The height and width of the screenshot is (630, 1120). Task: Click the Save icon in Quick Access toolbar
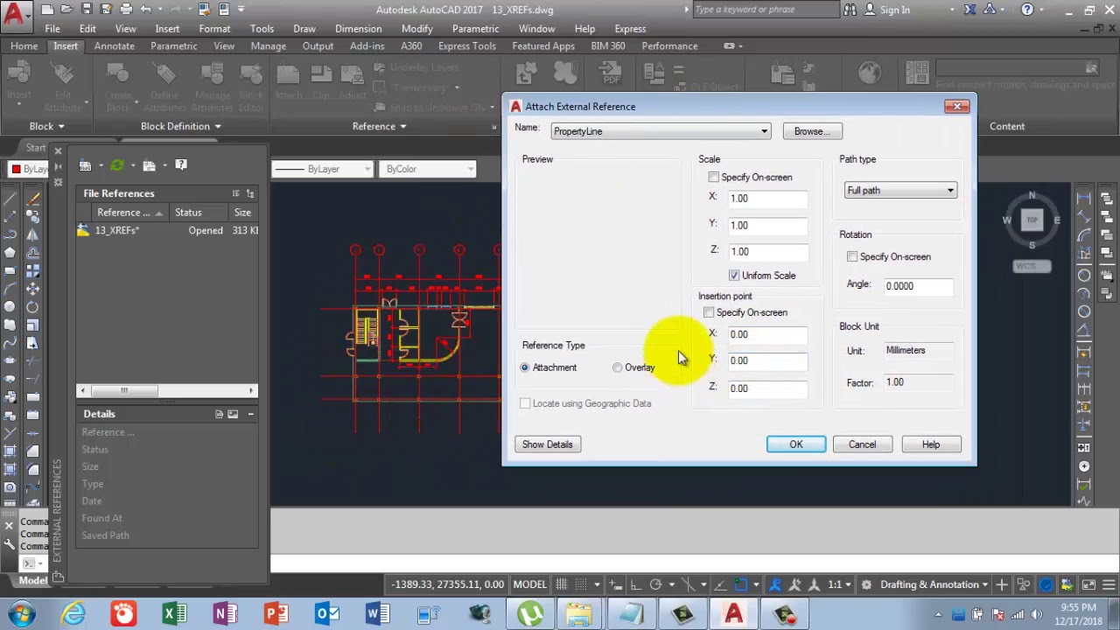(x=87, y=10)
